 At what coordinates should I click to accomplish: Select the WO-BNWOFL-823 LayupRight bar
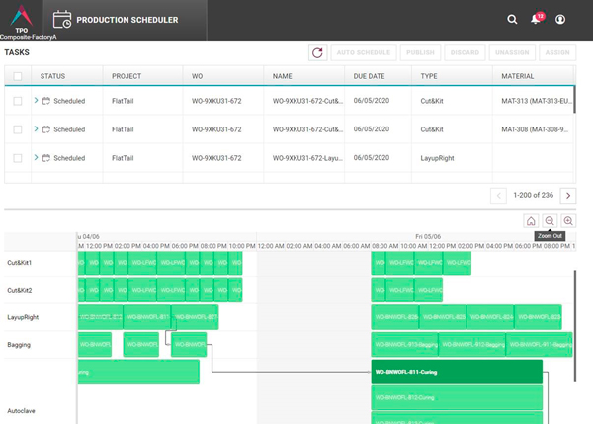pos(538,317)
